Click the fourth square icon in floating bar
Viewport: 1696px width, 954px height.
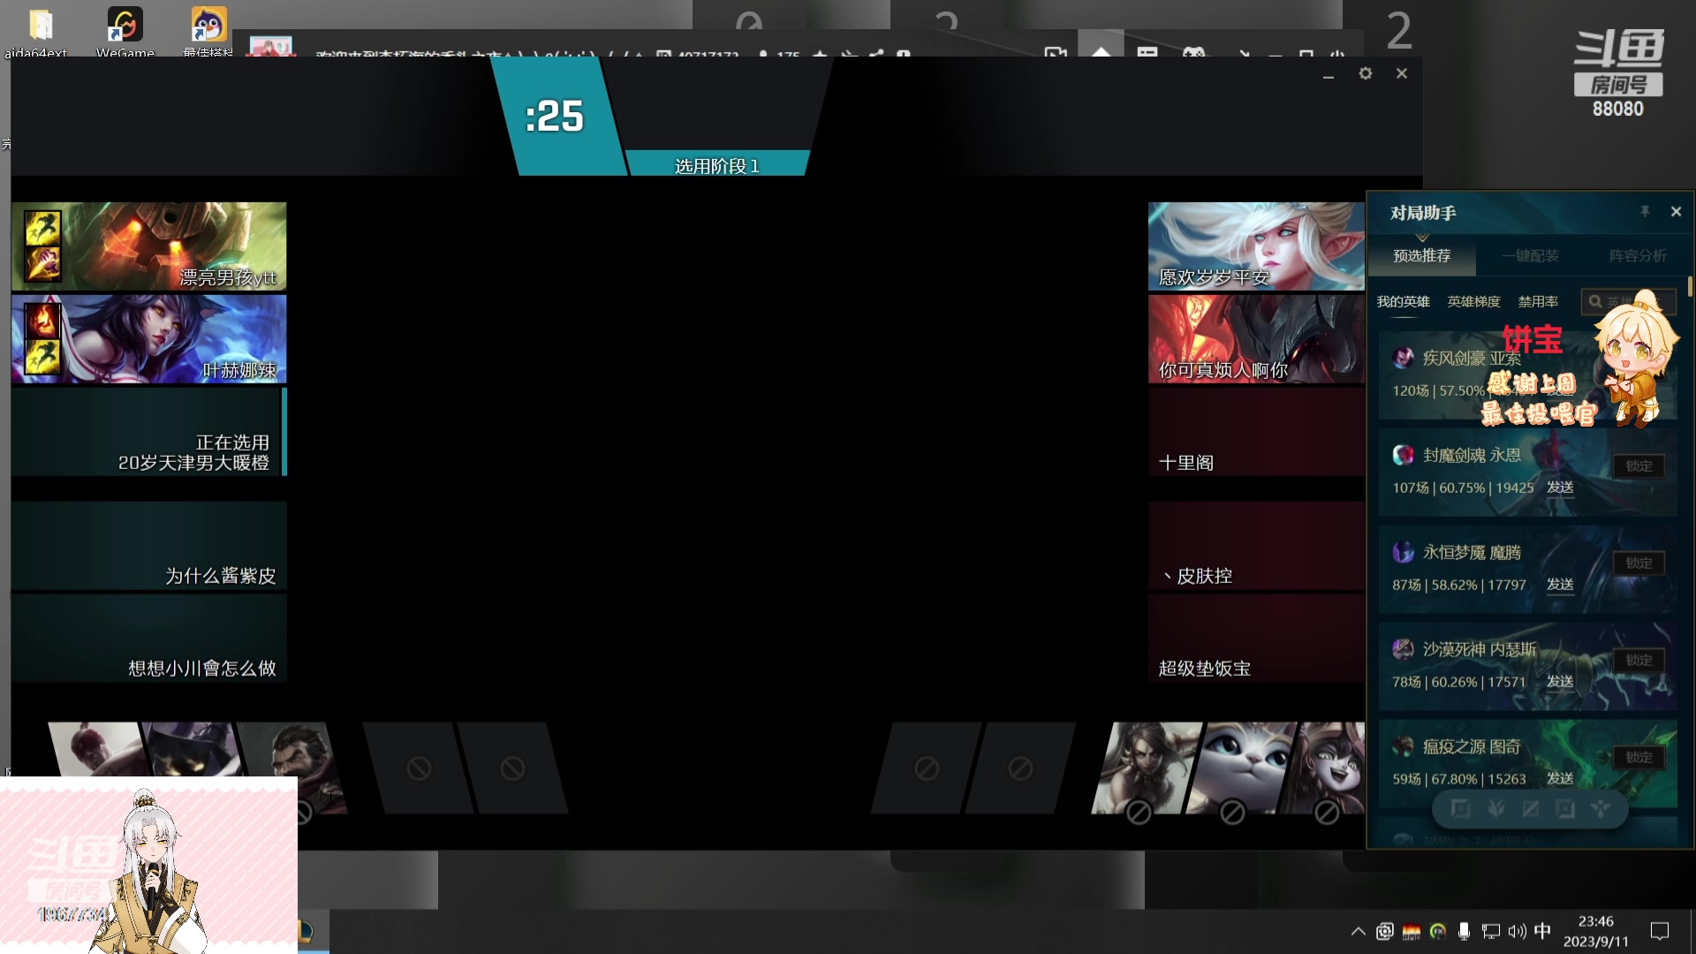pyautogui.click(x=1565, y=809)
